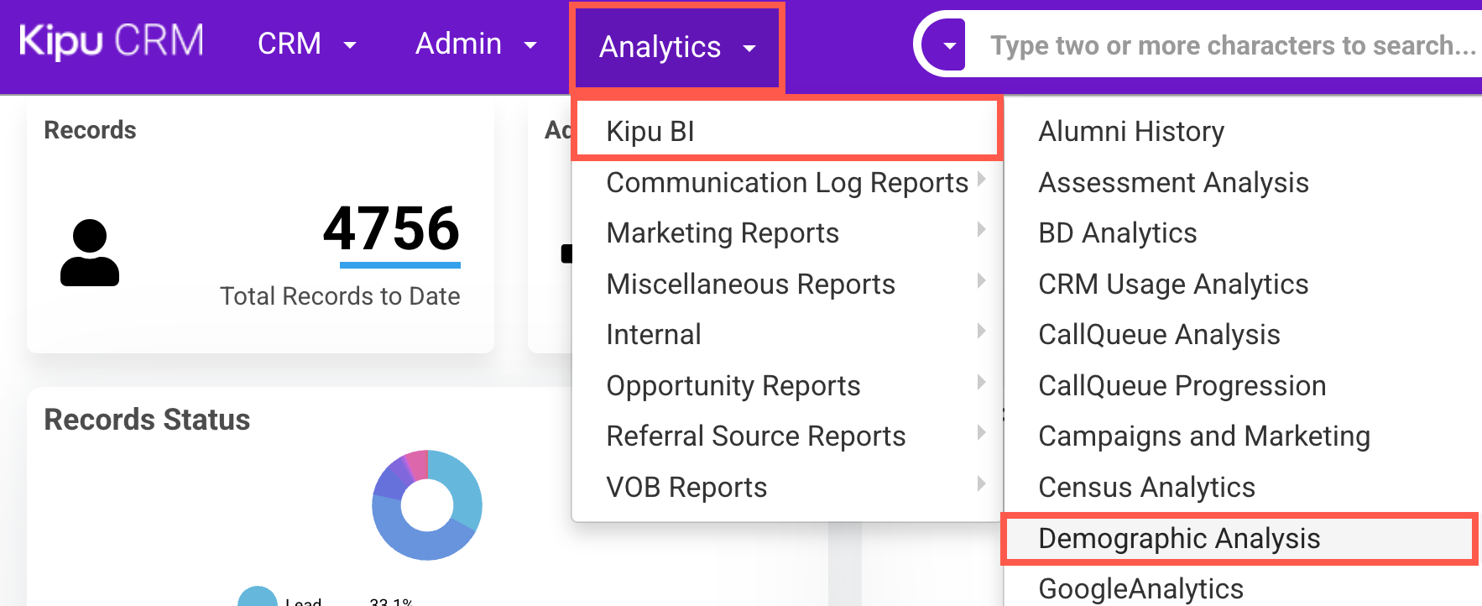Image resolution: width=1482 pixels, height=606 pixels.
Task: Click the person icon in Records card
Action: 90,253
